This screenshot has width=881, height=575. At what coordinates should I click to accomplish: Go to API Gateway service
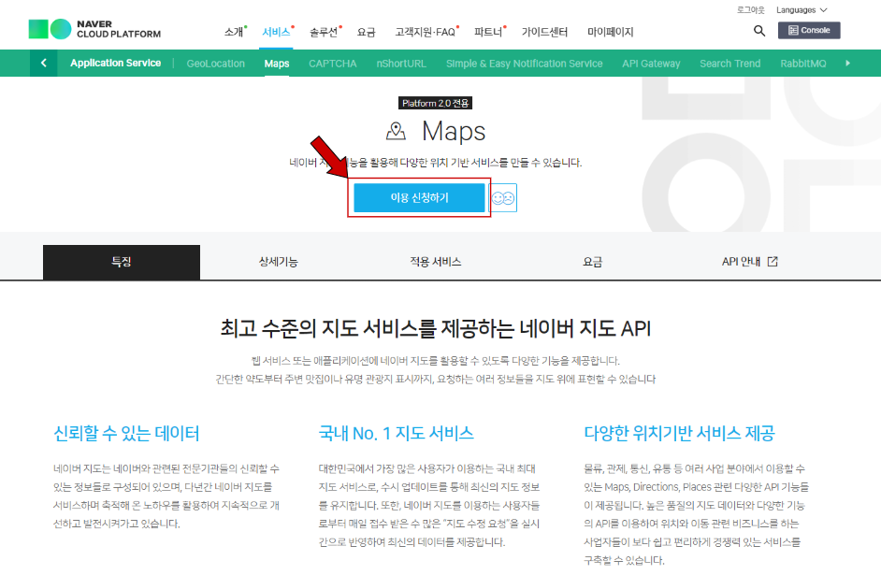tap(651, 64)
